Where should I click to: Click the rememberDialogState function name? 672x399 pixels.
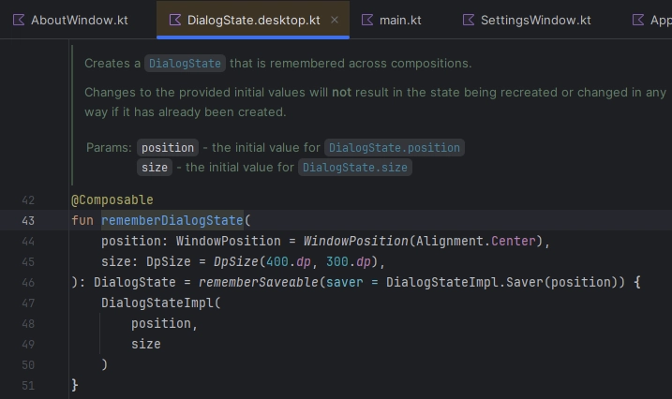pos(172,220)
